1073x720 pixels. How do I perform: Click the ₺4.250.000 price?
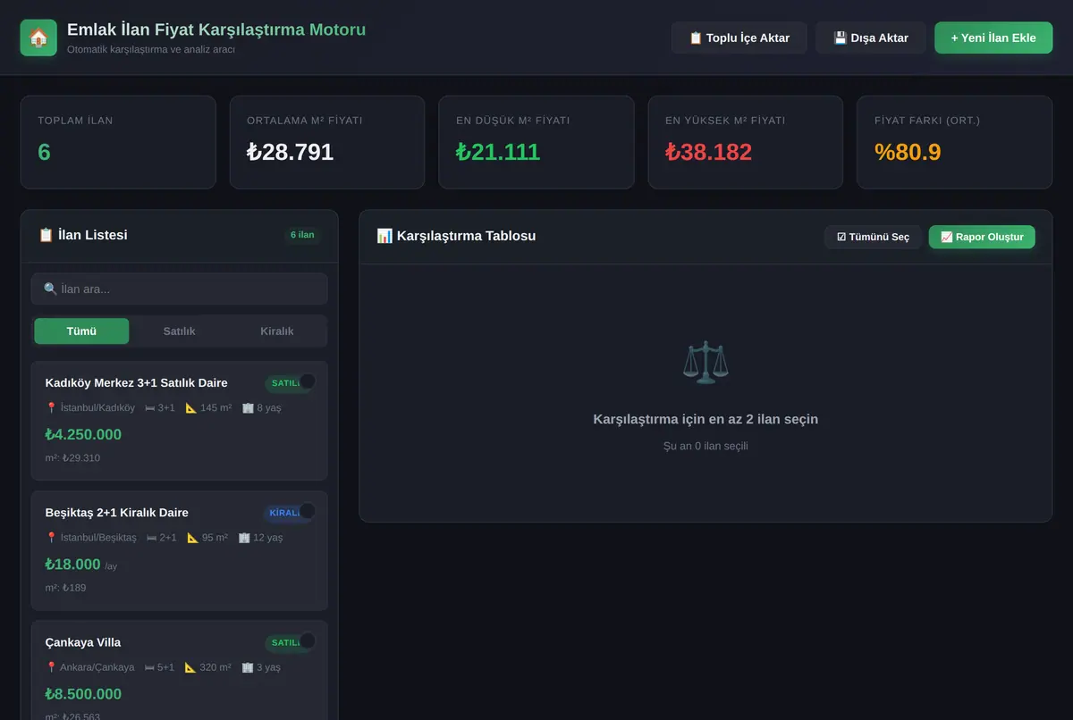83,435
